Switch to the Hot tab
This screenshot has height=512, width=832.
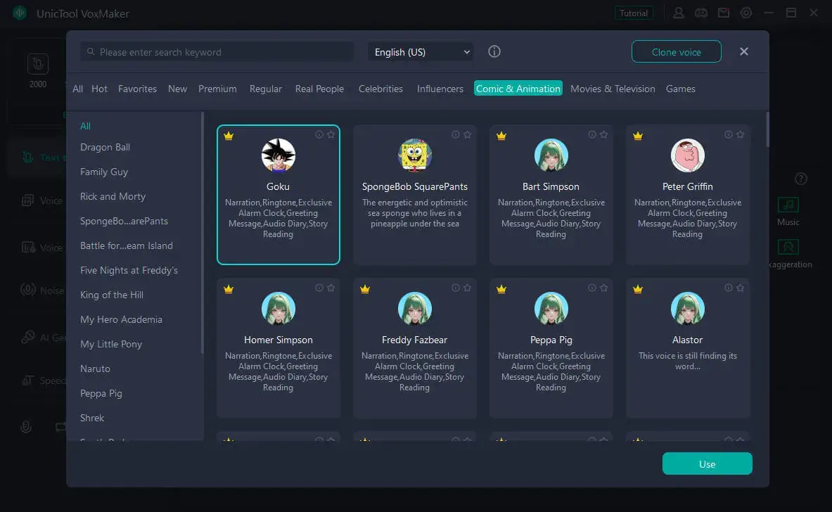[x=99, y=89]
